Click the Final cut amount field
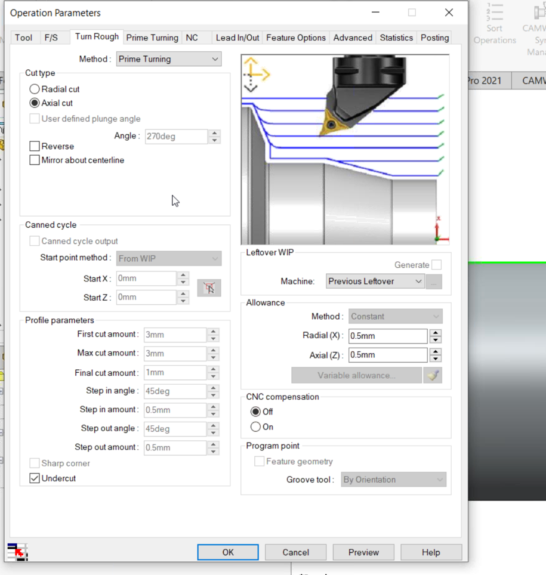Viewport: 546px width, 575px height. point(175,373)
